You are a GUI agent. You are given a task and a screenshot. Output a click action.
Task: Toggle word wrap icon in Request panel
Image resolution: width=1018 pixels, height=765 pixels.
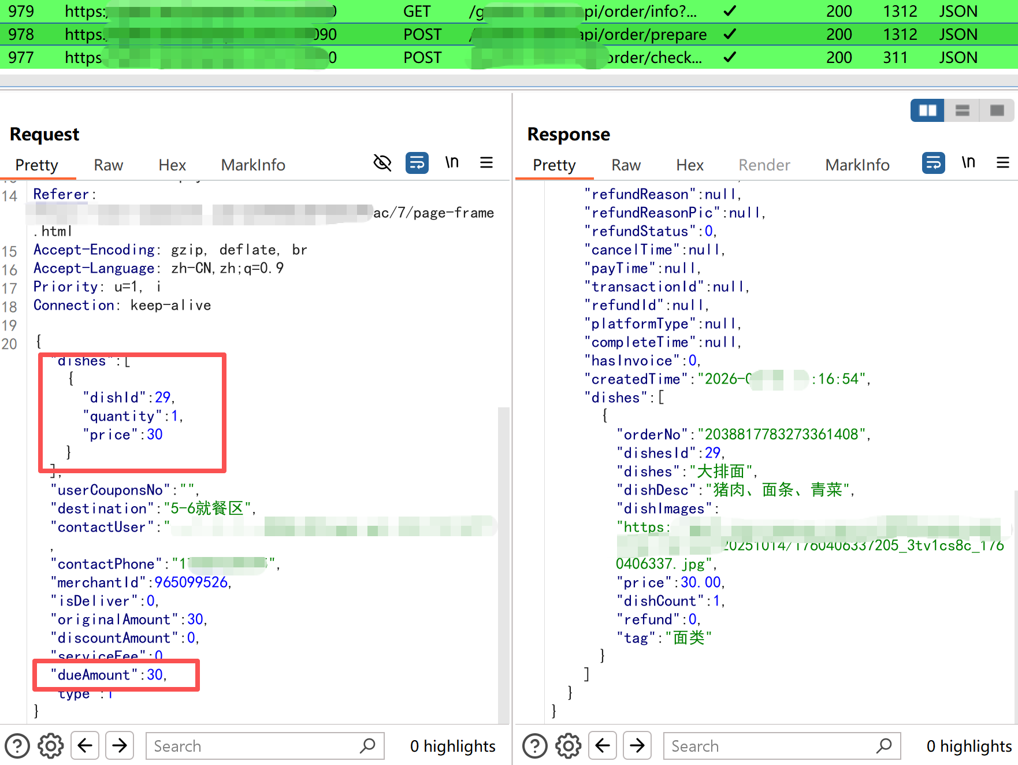point(417,164)
